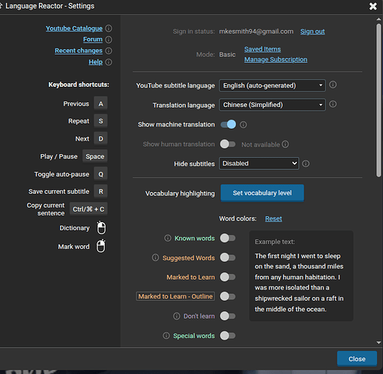Screen dimensions: 383x374
Task: Click Set vocabulary level button
Action: point(262,193)
